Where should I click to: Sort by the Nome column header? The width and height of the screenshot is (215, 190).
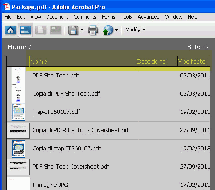click(83, 62)
